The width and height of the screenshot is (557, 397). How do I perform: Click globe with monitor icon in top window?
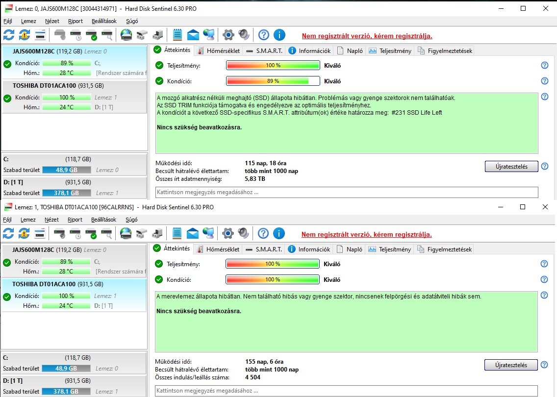click(x=209, y=35)
